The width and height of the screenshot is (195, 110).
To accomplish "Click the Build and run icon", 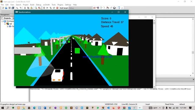I will point(51,8).
